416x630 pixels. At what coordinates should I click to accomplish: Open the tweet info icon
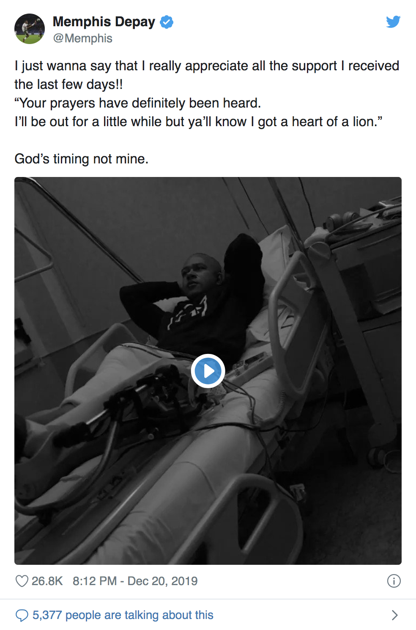394,581
